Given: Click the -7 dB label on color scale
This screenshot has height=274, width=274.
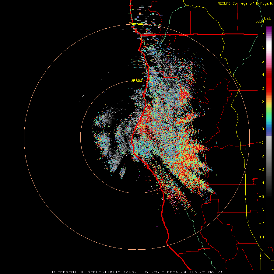Looking at the screenshot, I should (x=262, y=223).
